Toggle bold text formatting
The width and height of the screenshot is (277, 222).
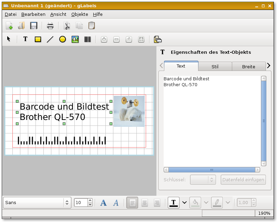pos(103,203)
